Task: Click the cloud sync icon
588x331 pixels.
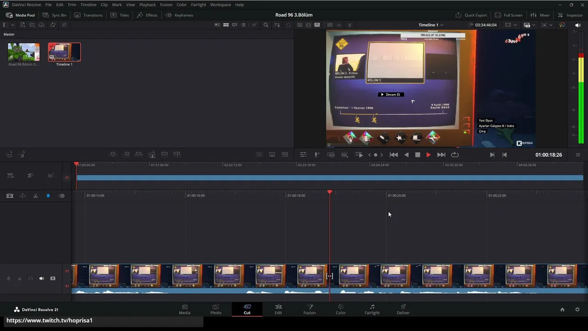Action: click(x=41, y=25)
